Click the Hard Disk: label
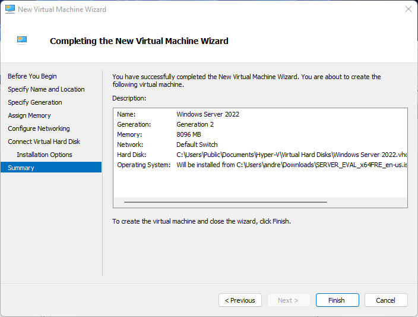The image size is (418, 317). (132, 155)
